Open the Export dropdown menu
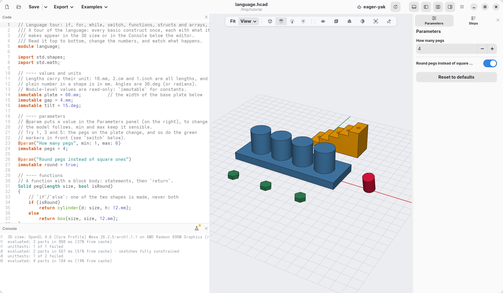The height and width of the screenshot is (293, 503). (64, 7)
